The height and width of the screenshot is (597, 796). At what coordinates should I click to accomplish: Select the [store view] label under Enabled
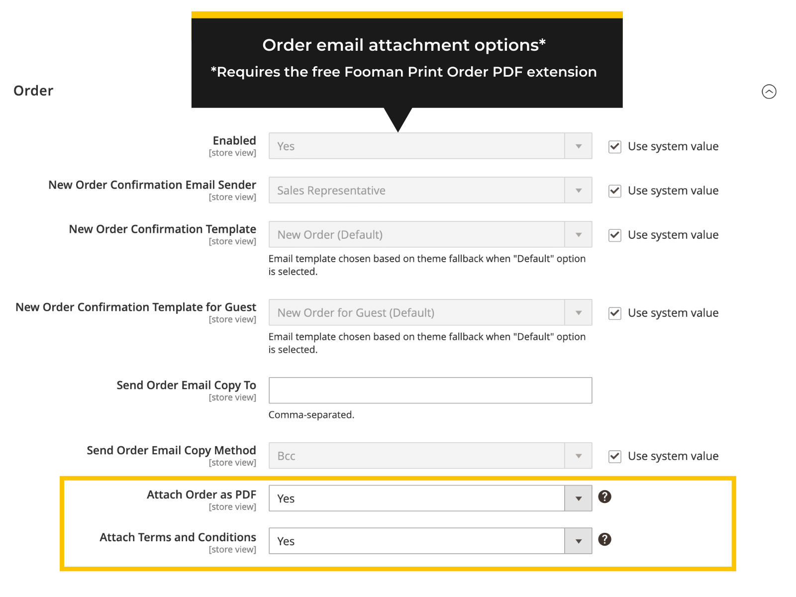point(232,153)
